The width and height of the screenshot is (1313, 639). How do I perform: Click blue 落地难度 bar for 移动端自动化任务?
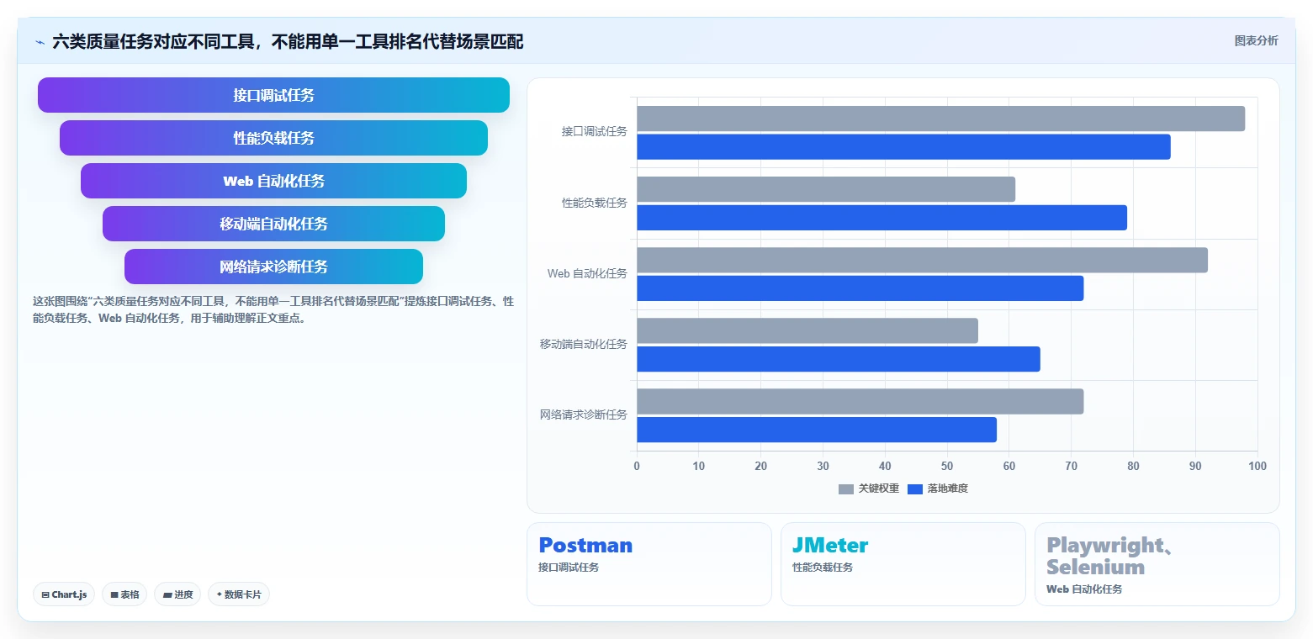839,359
